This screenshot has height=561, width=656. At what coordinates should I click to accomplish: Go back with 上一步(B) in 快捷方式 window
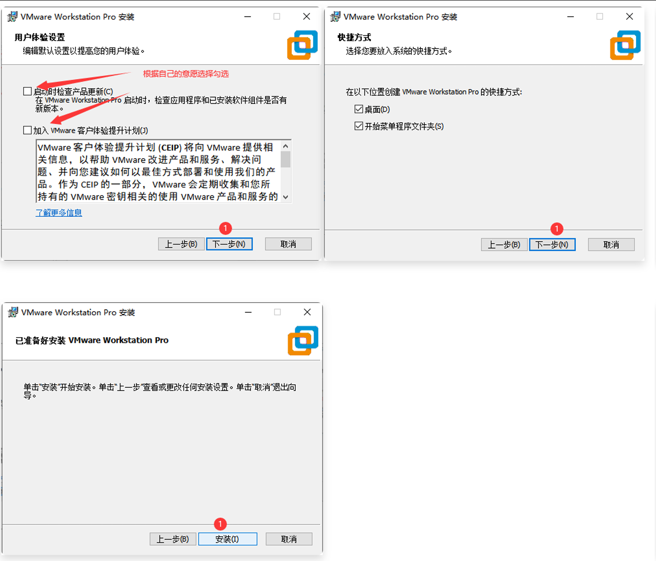pos(504,245)
